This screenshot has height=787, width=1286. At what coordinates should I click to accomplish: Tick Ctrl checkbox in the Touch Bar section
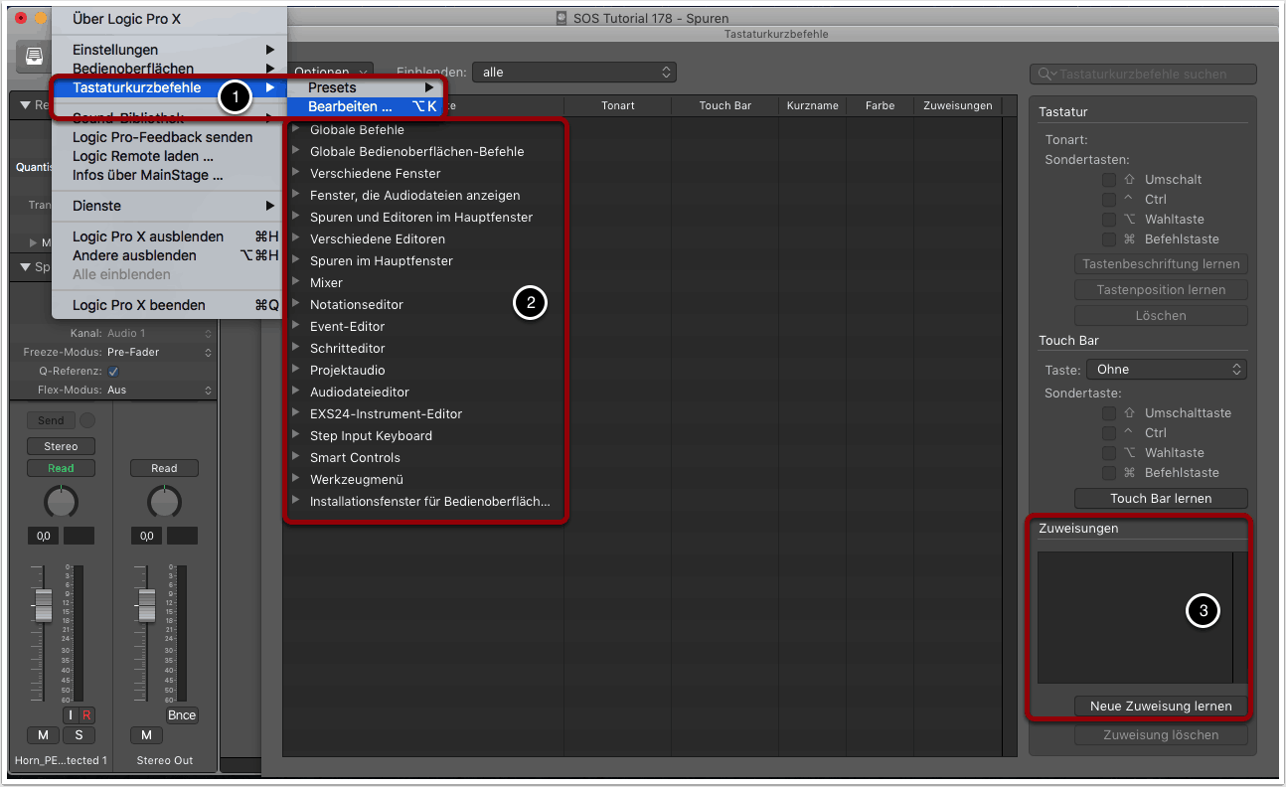click(x=1109, y=433)
